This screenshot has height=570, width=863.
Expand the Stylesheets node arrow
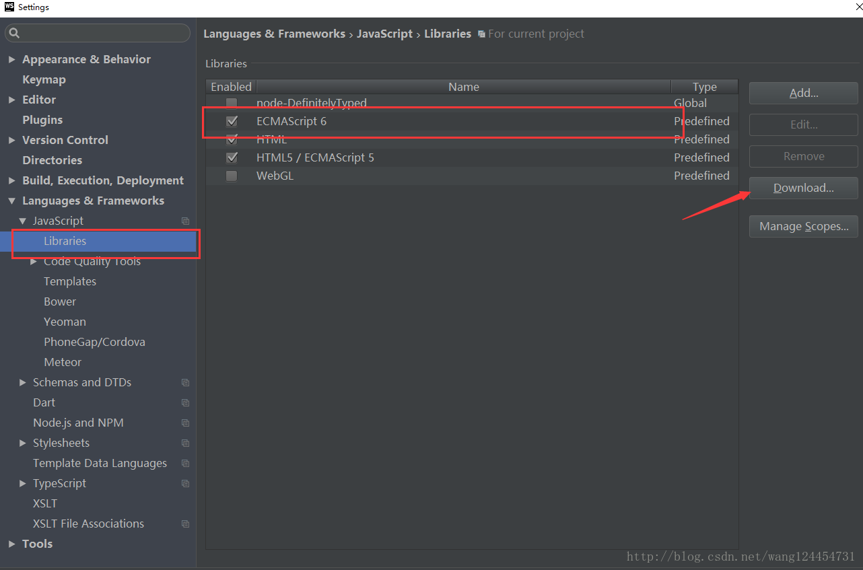coord(23,443)
